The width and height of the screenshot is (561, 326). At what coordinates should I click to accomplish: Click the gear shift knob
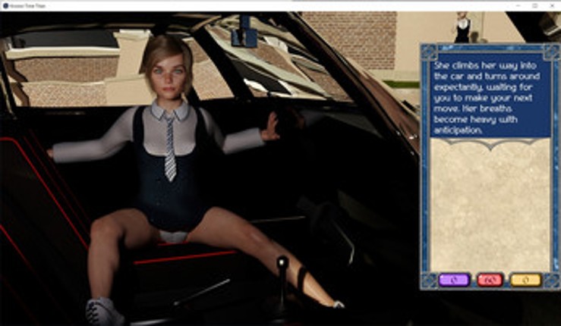pos(282,263)
